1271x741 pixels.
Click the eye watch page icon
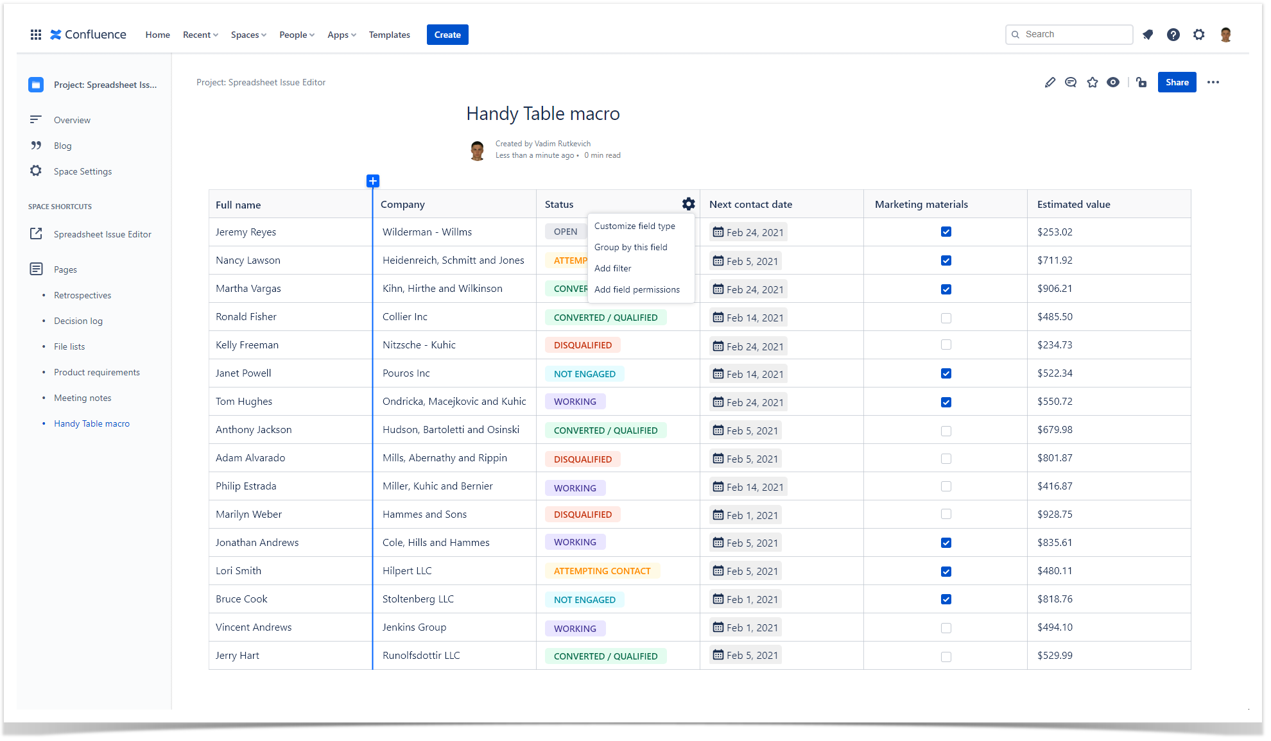click(1113, 82)
